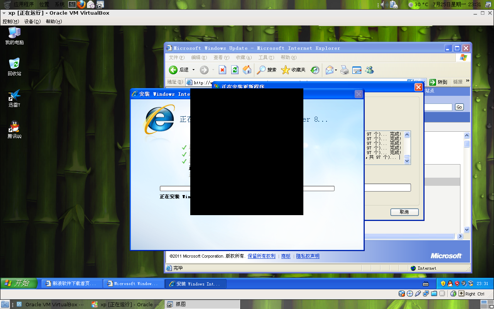This screenshot has width=494, height=309.
Task: Click the Edit page icon in IE toolbar
Action: 357,70
